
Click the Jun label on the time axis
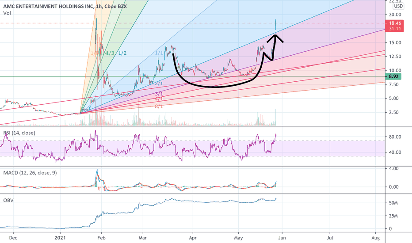282,238
